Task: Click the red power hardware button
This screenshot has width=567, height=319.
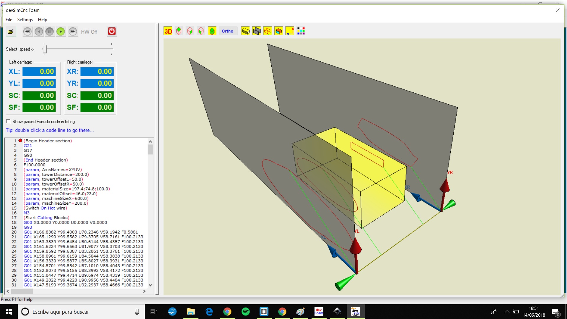Action: (x=112, y=31)
